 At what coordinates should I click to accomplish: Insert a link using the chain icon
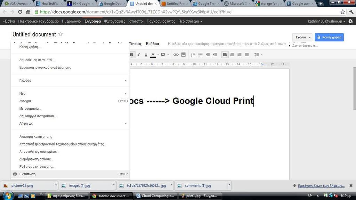click(x=176, y=55)
